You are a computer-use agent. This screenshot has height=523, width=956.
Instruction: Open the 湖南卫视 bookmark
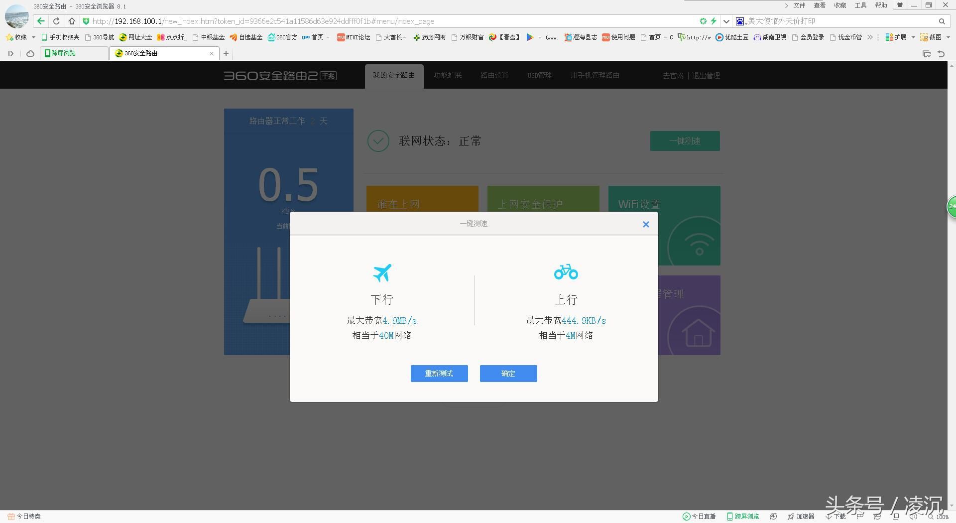click(770, 37)
